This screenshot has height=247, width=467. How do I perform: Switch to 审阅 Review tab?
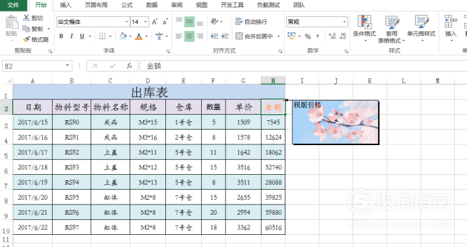click(177, 5)
